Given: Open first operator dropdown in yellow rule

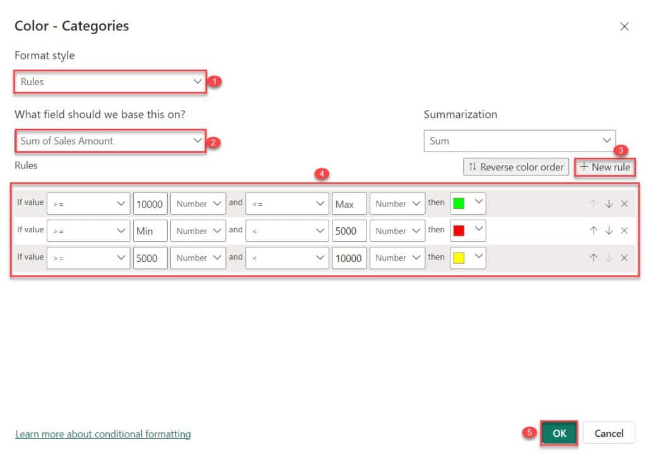Looking at the screenshot, I should click(88, 258).
